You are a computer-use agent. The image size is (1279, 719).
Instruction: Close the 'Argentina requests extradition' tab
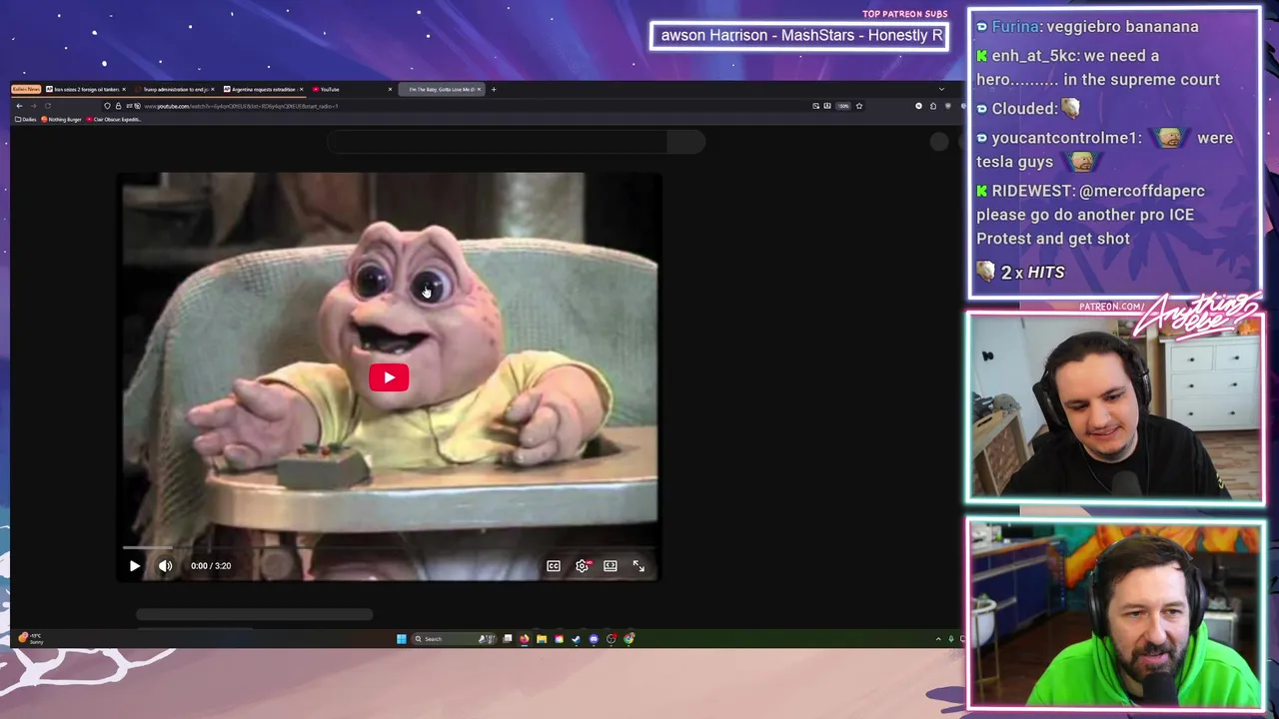(301, 89)
